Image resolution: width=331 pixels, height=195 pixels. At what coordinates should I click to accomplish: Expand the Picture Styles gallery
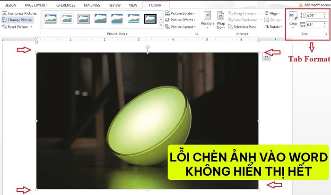click(x=161, y=25)
